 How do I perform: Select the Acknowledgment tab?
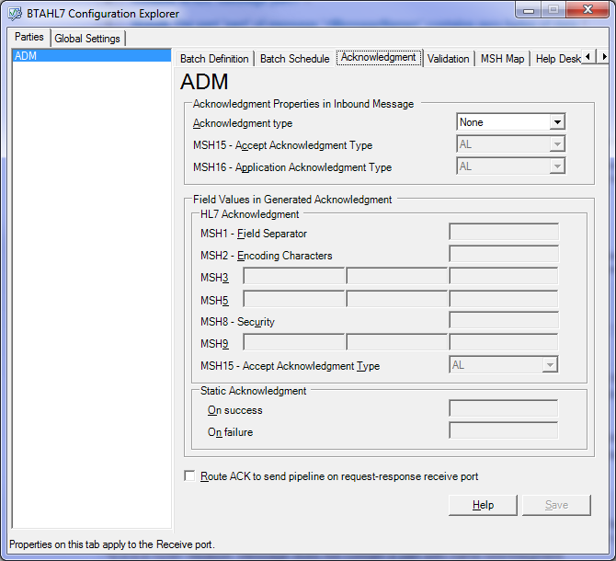(x=378, y=57)
